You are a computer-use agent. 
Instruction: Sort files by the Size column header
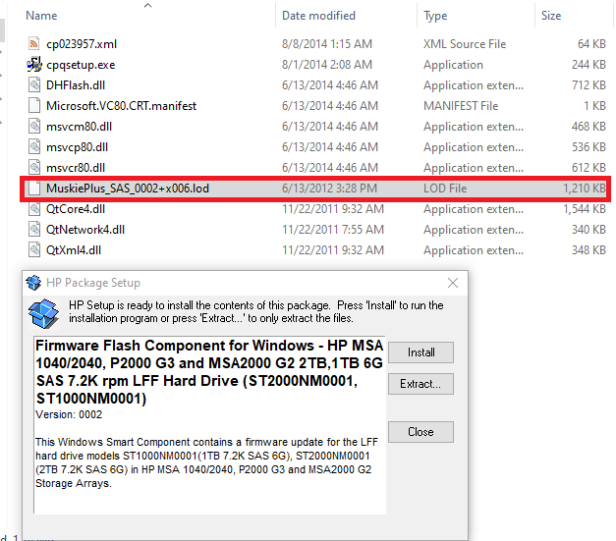click(551, 16)
